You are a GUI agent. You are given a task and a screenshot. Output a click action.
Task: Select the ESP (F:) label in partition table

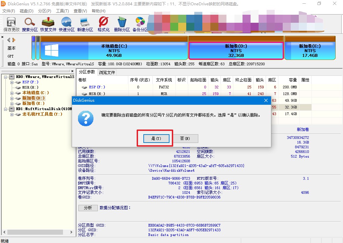point(97,87)
